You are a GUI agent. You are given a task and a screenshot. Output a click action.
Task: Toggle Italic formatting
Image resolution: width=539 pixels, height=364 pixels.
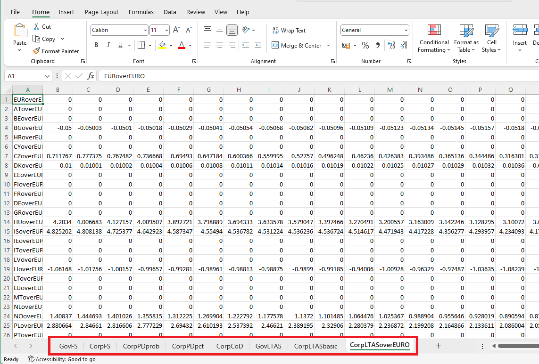pyautogui.click(x=108, y=45)
